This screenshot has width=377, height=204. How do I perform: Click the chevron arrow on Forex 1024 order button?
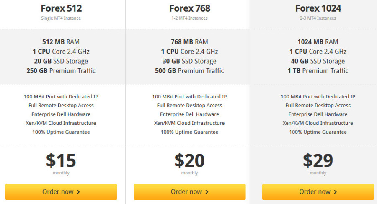pos(335,192)
